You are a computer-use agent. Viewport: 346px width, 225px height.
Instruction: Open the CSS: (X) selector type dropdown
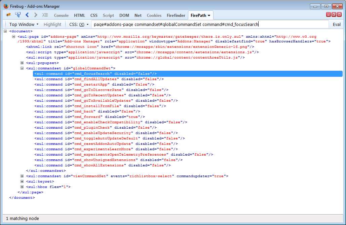(x=79, y=24)
